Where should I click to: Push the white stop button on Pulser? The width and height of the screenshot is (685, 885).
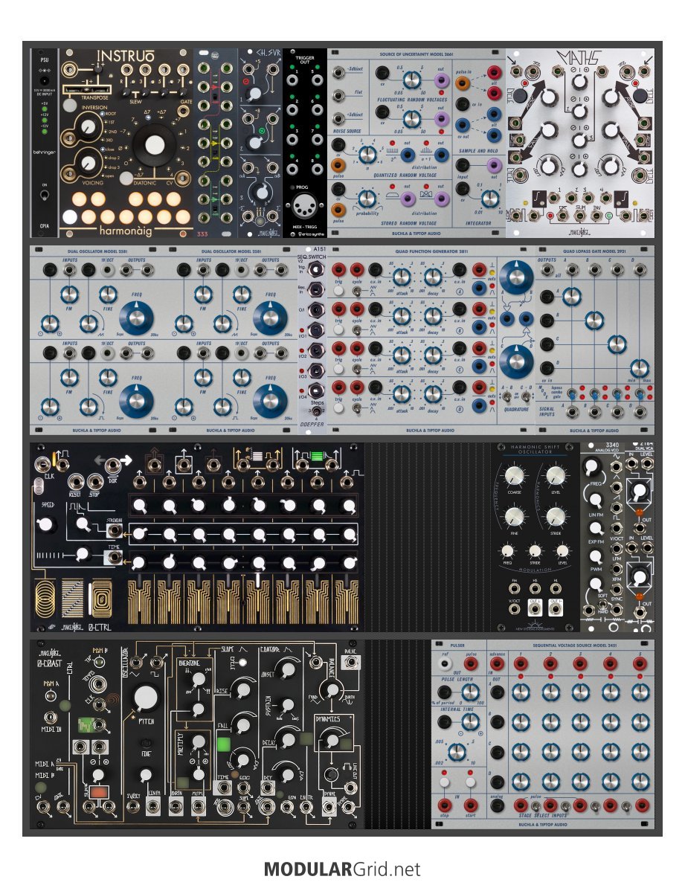(x=444, y=782)
